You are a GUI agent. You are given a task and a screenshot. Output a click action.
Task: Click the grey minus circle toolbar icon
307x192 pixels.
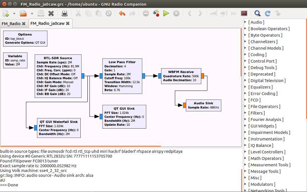pyautogui.click(x=146, y=13)
